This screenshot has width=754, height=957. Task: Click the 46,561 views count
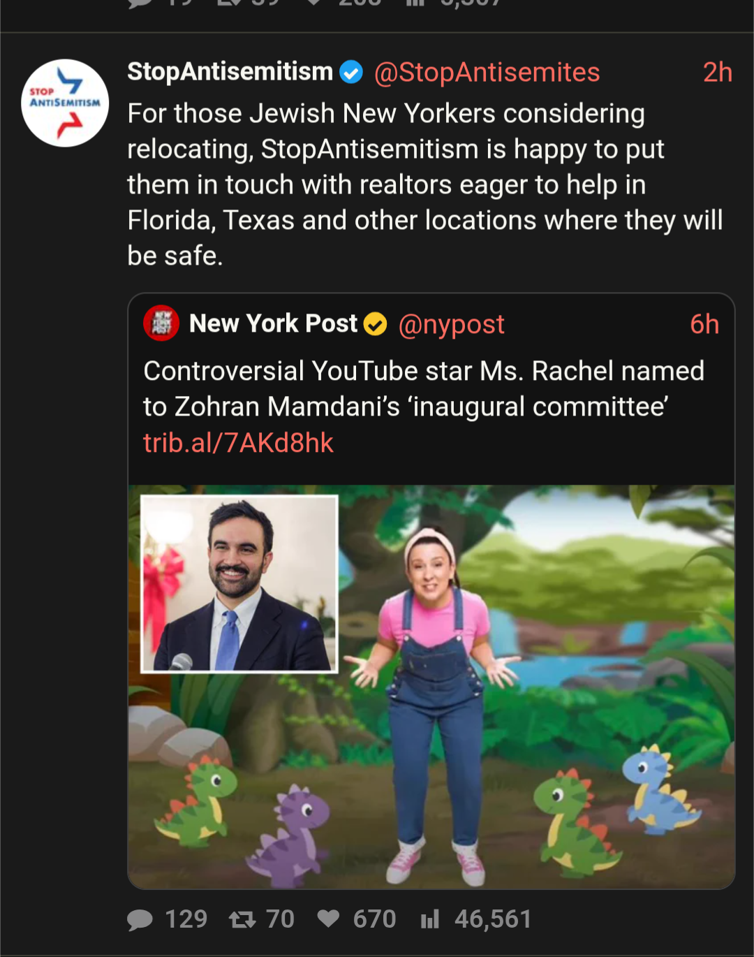[x=493, y=919]
